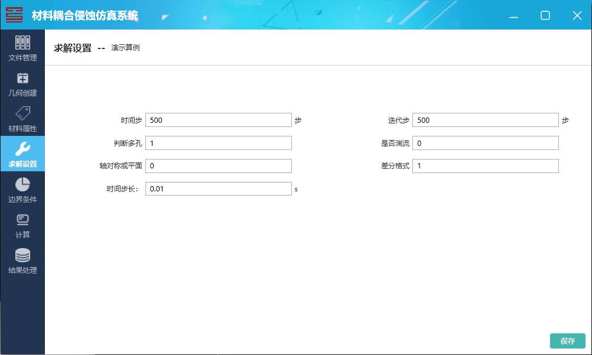592x355 pixels.
Task: Click the s unit beside 时间步长
Action: coord(296,189)
